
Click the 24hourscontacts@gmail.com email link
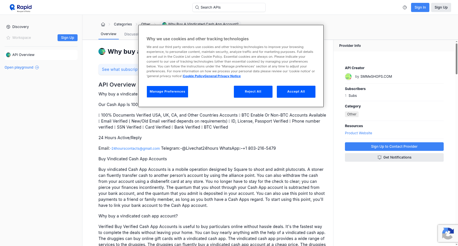tap(136, 149)
